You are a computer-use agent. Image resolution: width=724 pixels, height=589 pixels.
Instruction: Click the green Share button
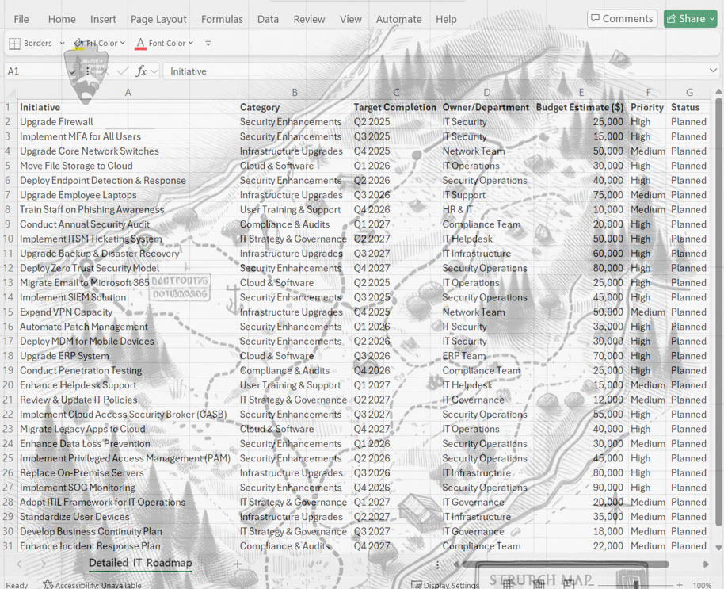[684, 18]
